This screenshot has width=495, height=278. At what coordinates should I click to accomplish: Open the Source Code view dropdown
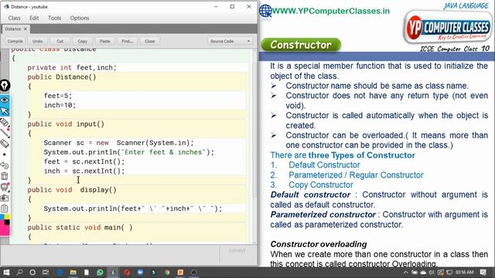pyautogui.click(x=230, y=41)
